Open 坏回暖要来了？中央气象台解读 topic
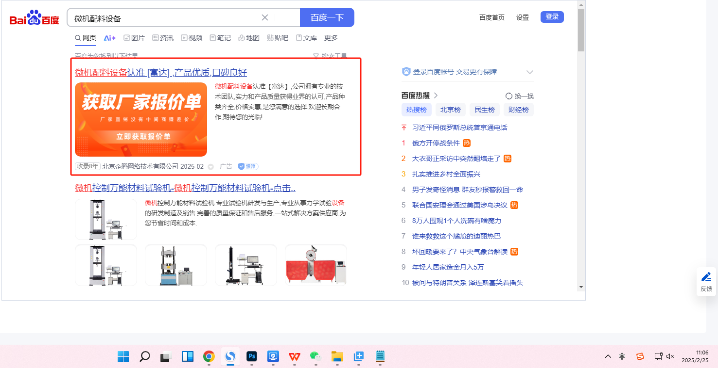 click(460, 252)
